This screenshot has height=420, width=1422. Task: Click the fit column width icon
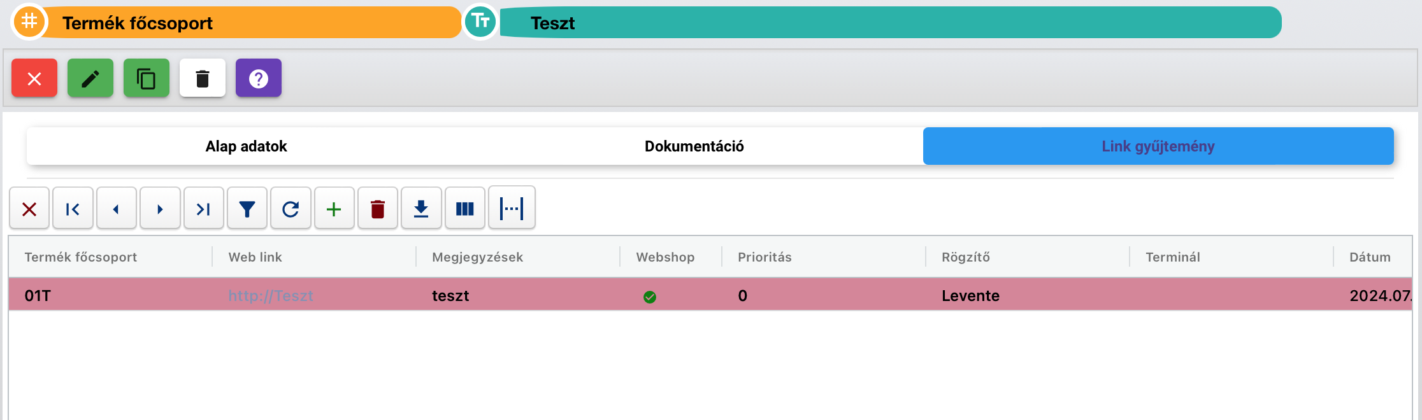pos(512,208)
